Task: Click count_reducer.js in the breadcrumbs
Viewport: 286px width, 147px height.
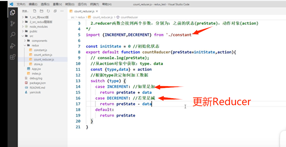Action: (103, 17)
